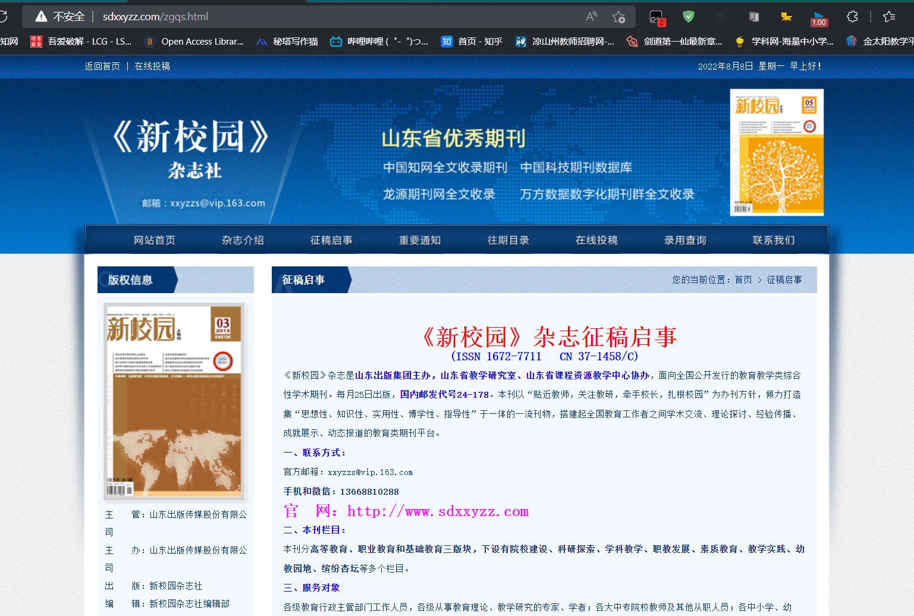
Task: Click the green shield extension icon
Action: [x=689, y=17]
